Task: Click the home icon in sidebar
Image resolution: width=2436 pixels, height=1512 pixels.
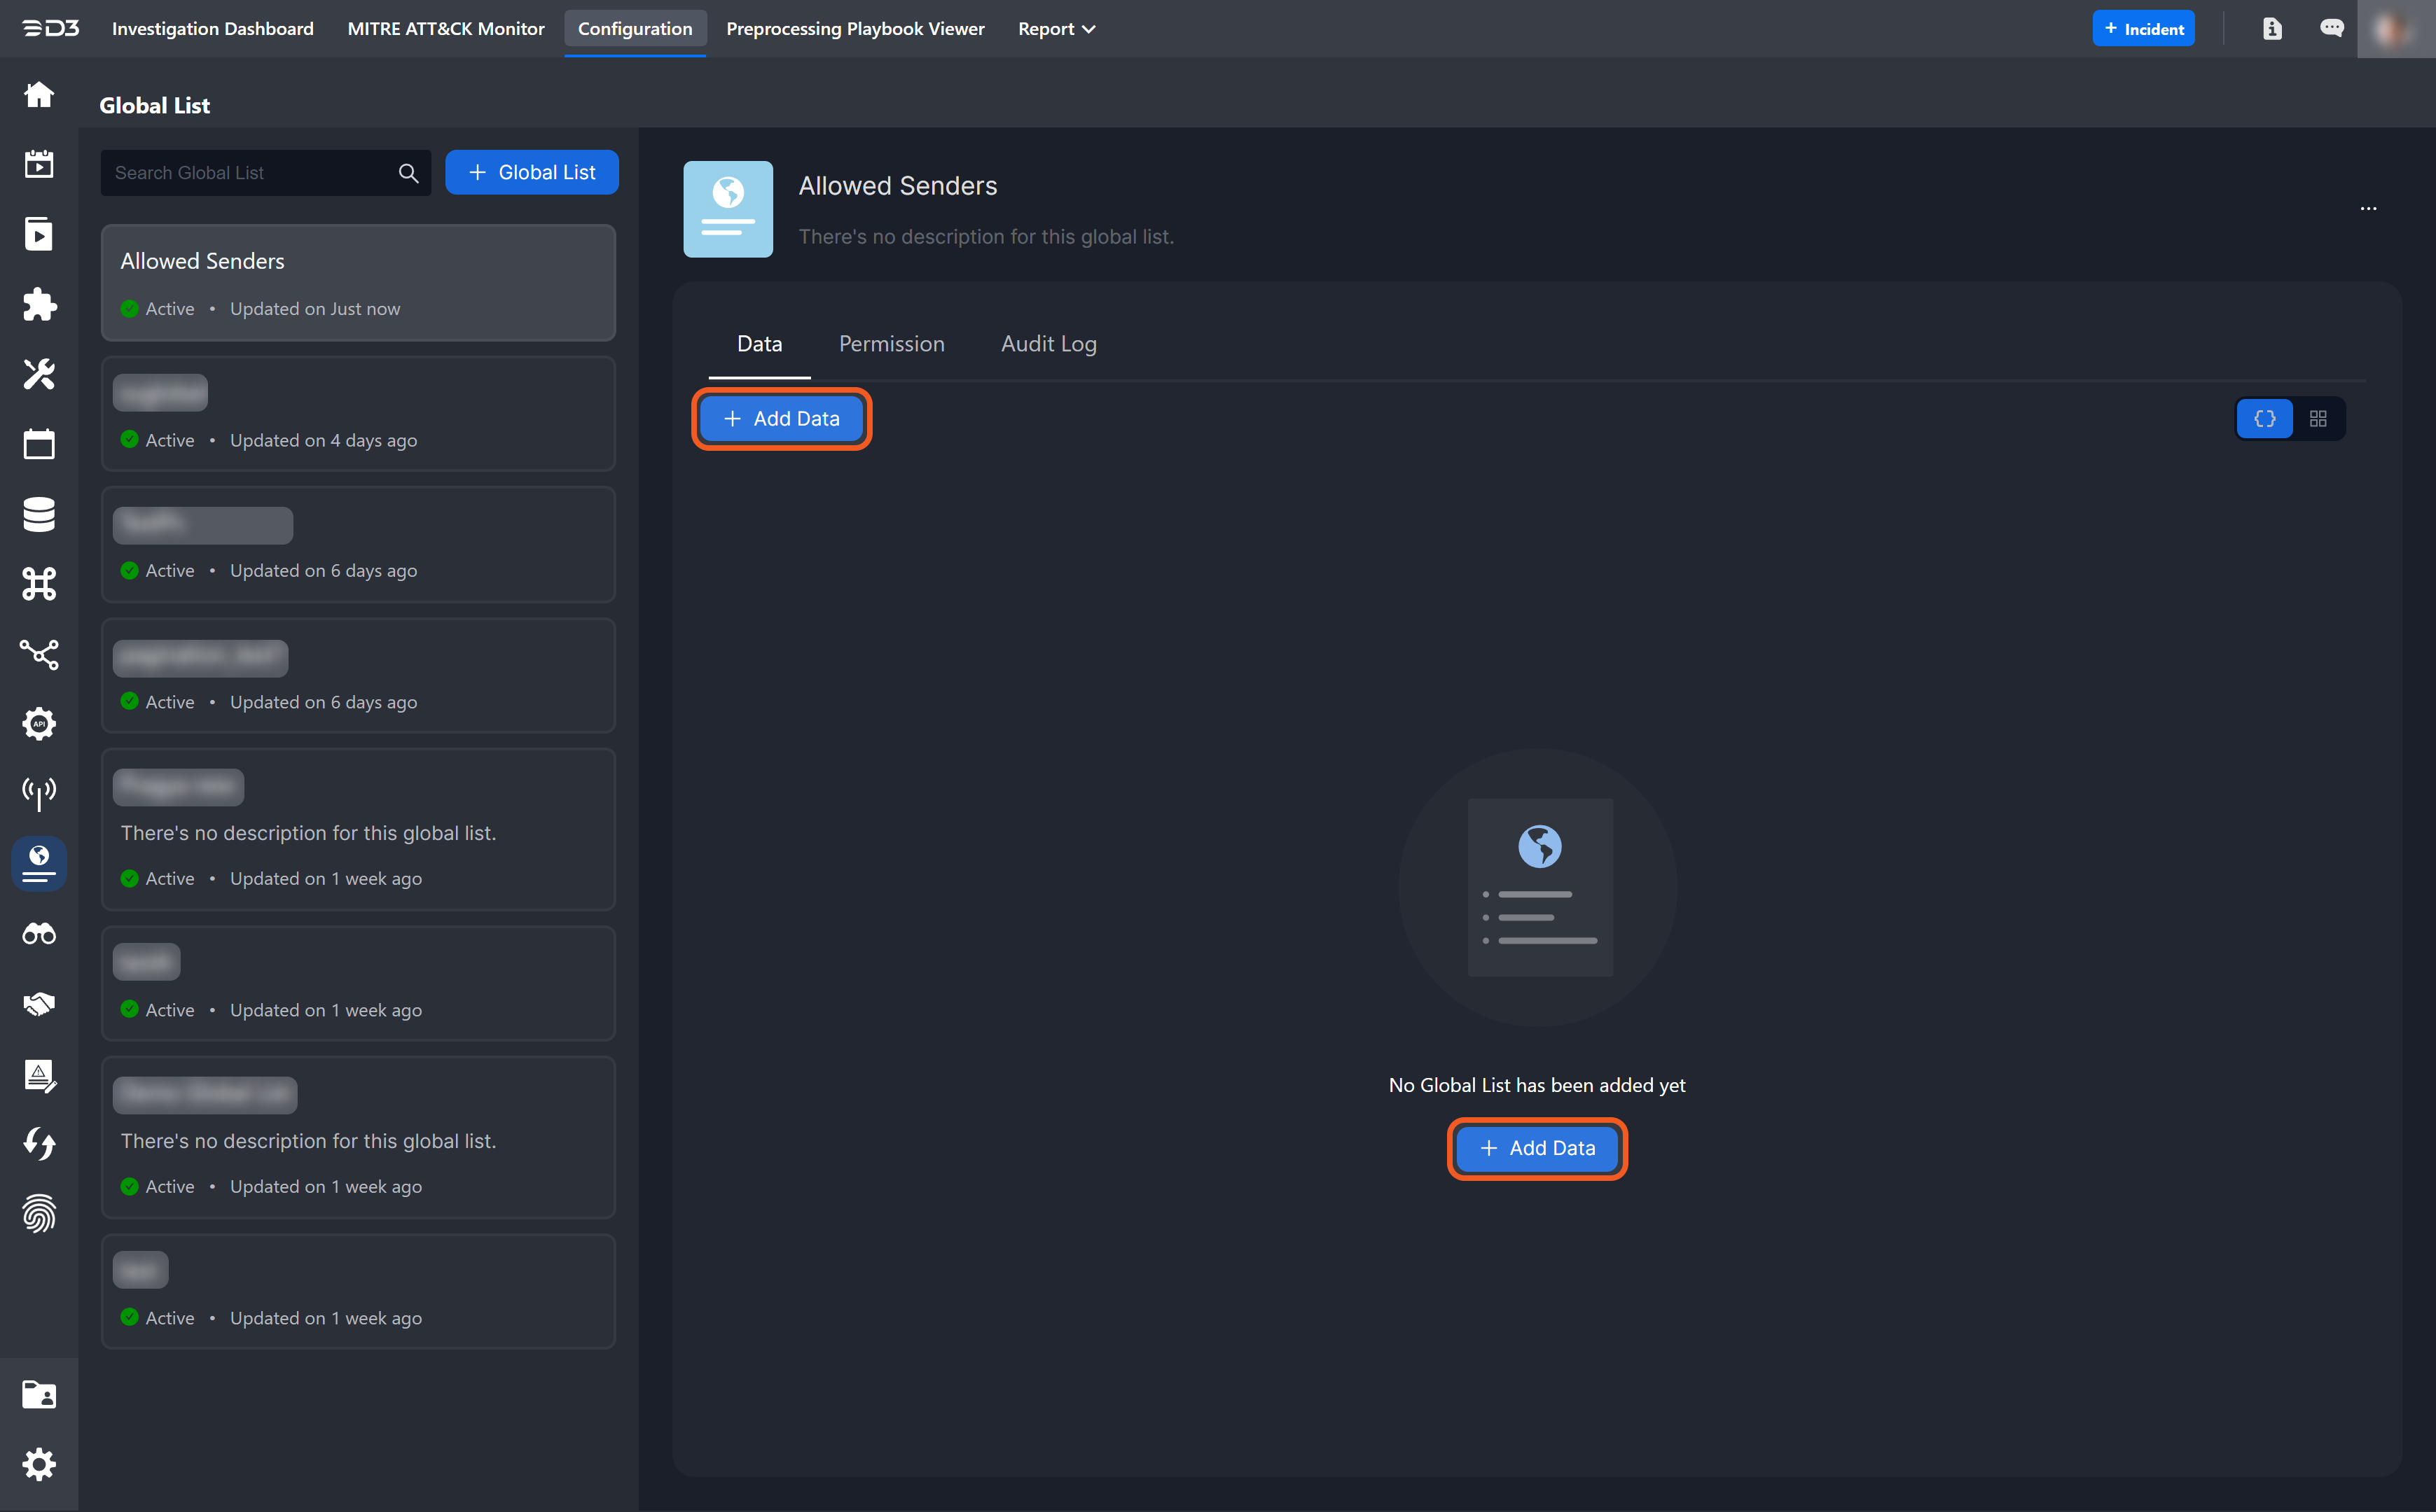Action: (39, 95)
